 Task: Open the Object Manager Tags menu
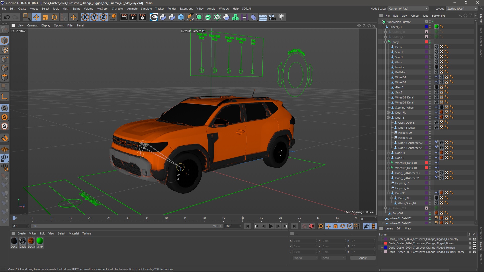425,16
